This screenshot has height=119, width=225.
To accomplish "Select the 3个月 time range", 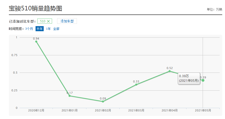I will [29, 29].
